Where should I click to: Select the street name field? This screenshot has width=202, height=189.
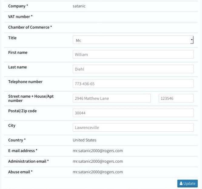point(112,98)
